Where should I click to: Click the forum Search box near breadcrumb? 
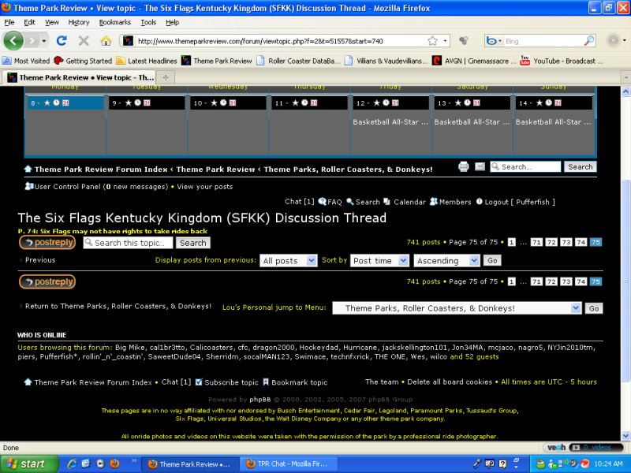(x=525, y=166)
